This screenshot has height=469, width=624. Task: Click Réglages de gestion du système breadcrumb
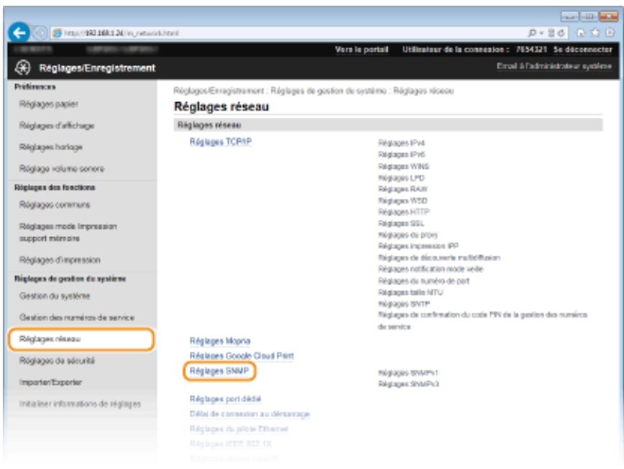coord(329,91)
